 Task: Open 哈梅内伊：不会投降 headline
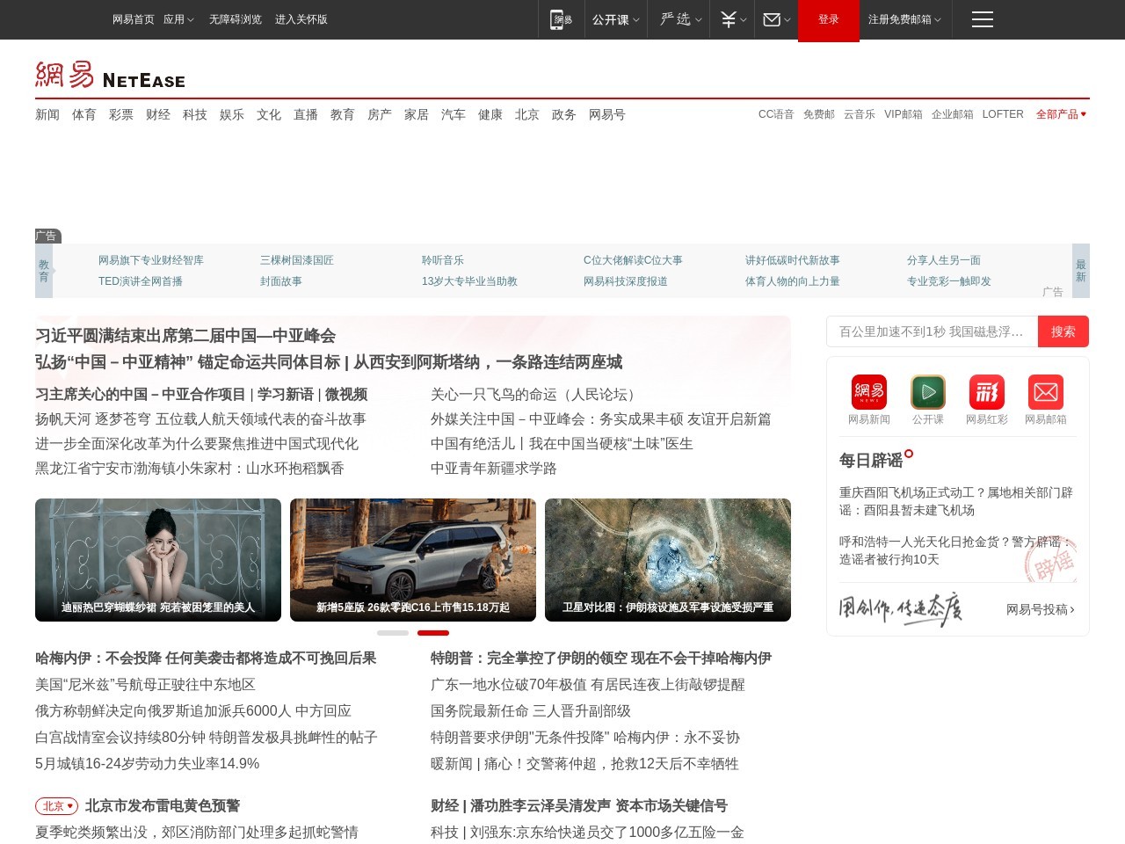click(x=206, y=658)
